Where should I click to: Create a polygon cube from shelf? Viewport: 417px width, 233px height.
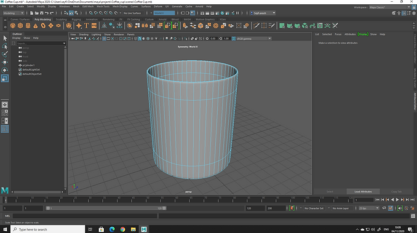(20, 26)
